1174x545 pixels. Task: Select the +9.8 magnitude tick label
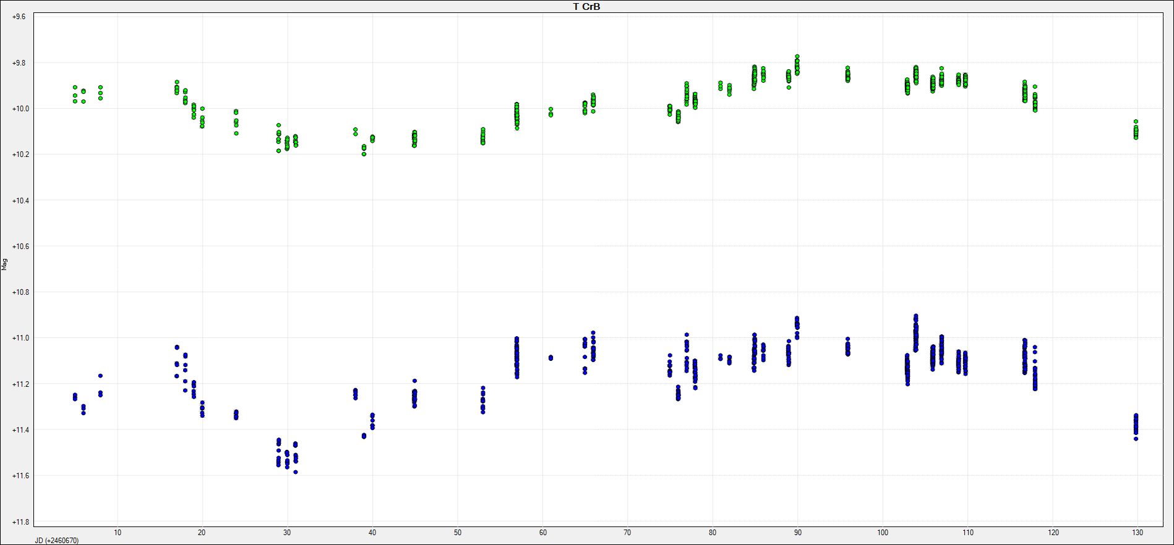(x=19, y=63)
